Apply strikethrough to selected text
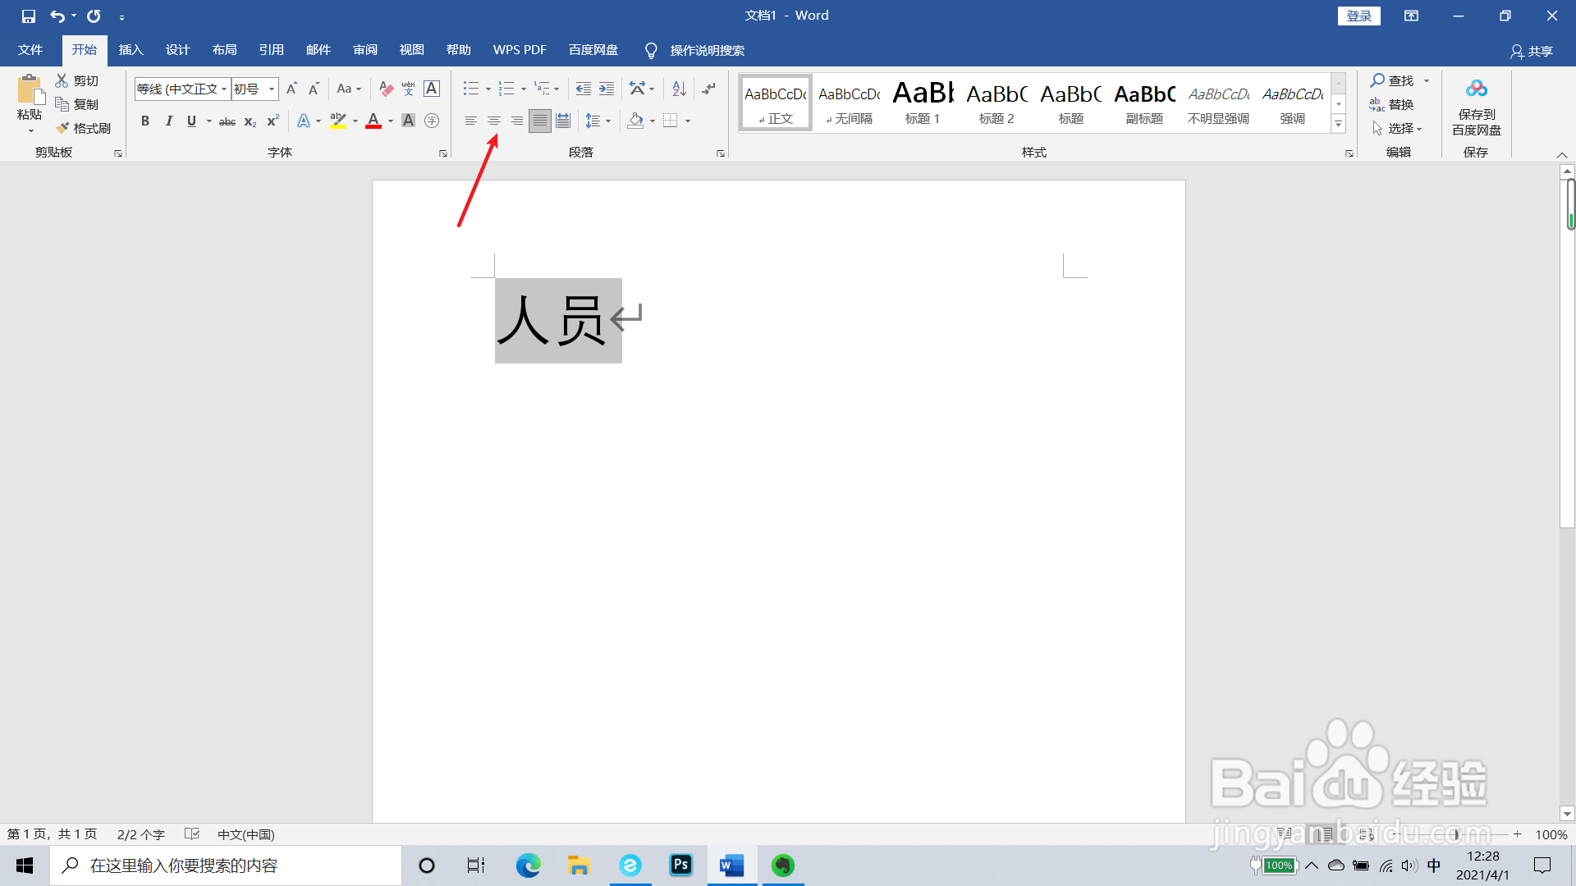The image size is (1576, 886). click(x=227, y=121)
